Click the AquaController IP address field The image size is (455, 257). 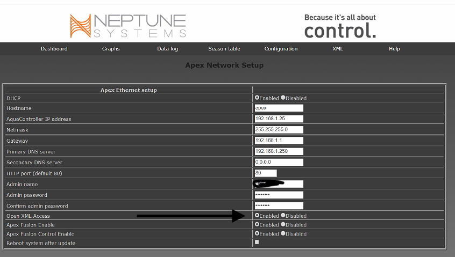tap(279, 119)
